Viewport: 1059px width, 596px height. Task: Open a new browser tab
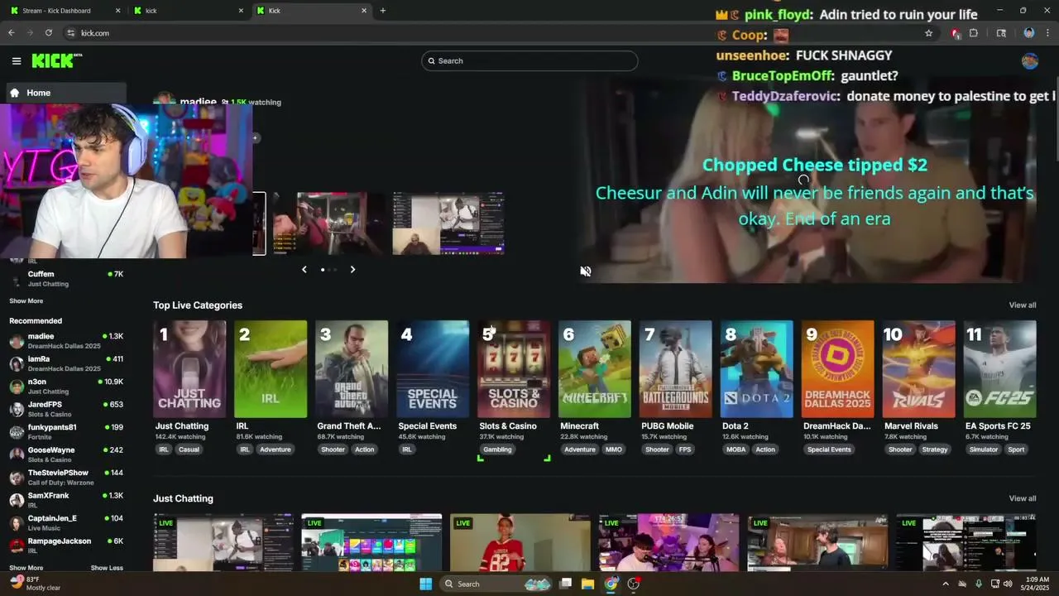point(383,11)
